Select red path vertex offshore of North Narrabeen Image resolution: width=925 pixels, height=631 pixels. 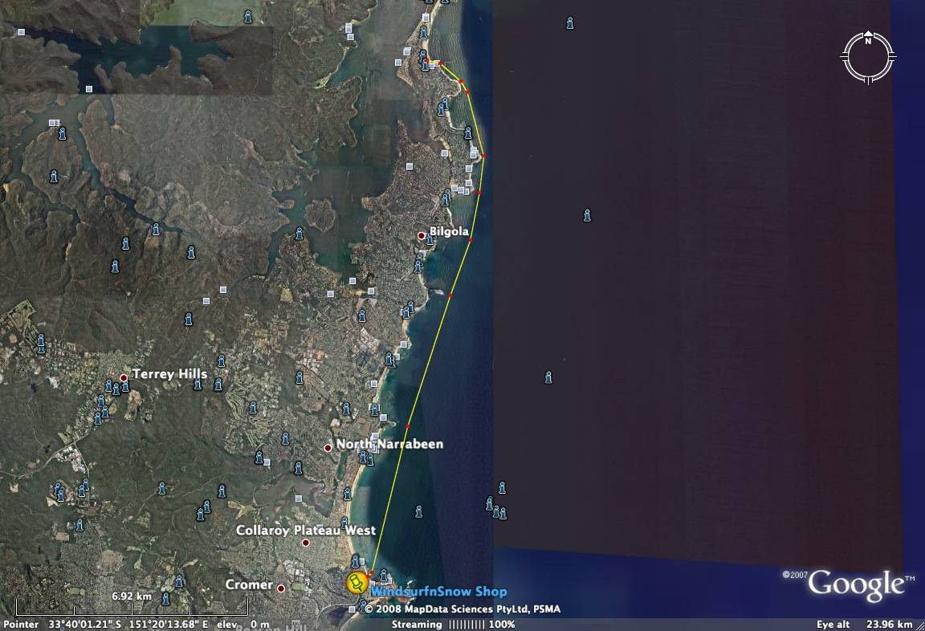point(408,425)
